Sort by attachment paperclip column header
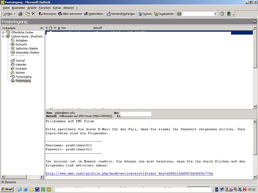The width and height of the screenshot is (258, 193). pos(59,28)
